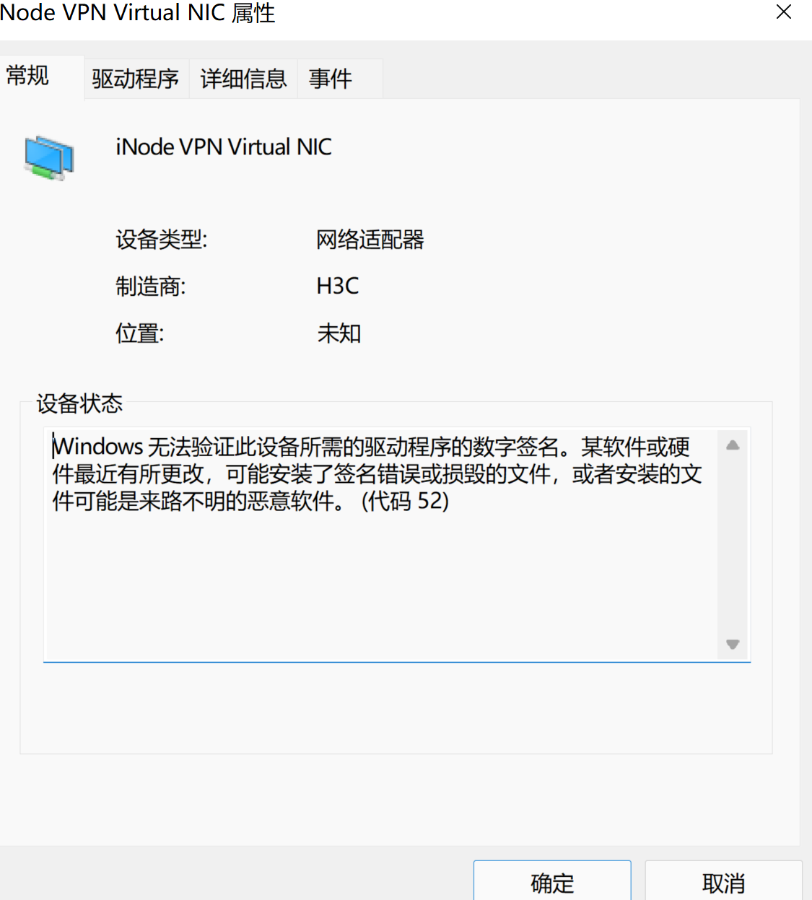Click the 设备状态 group label
The height and width of the screenshot is (900, 812).
pyautogui.click(x=79, y=403)
